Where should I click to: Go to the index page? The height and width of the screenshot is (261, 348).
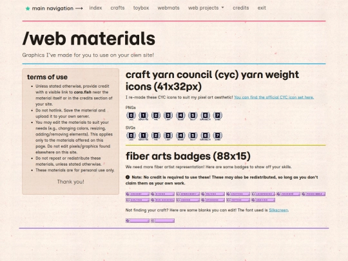(x=95, y=8)
